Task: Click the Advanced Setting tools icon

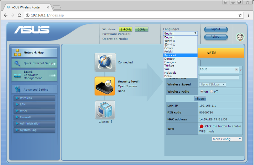Action: click(x=17, y=89)
